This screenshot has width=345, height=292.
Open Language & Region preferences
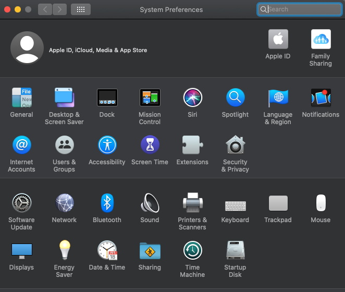pos(278,98)
